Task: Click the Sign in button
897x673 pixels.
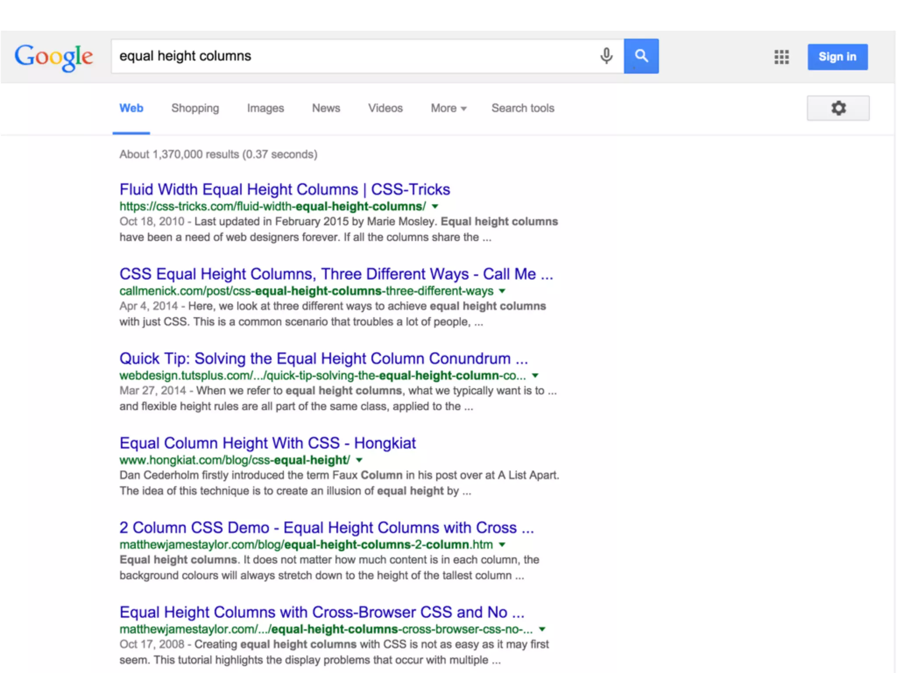Action: tap(837, 57)
